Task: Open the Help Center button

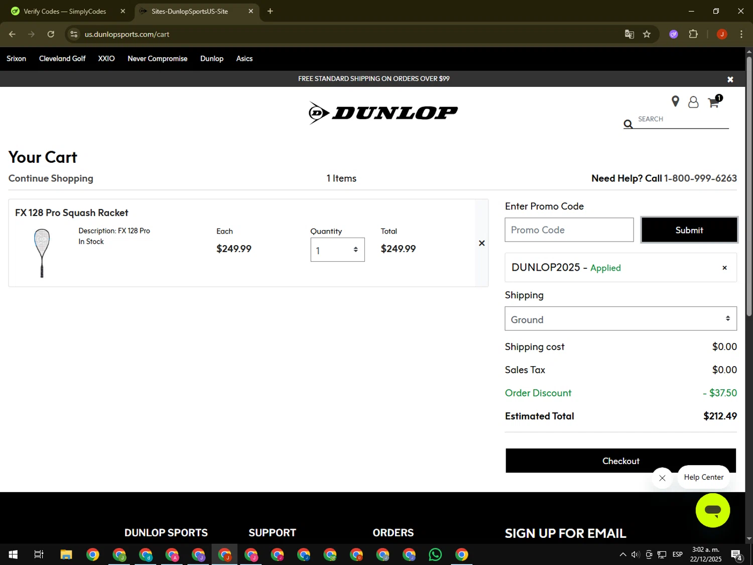Action: pos(703,477)
